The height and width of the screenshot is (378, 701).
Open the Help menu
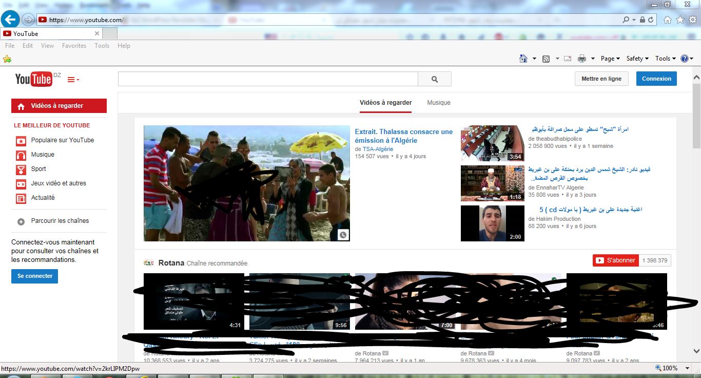point(124,46)
